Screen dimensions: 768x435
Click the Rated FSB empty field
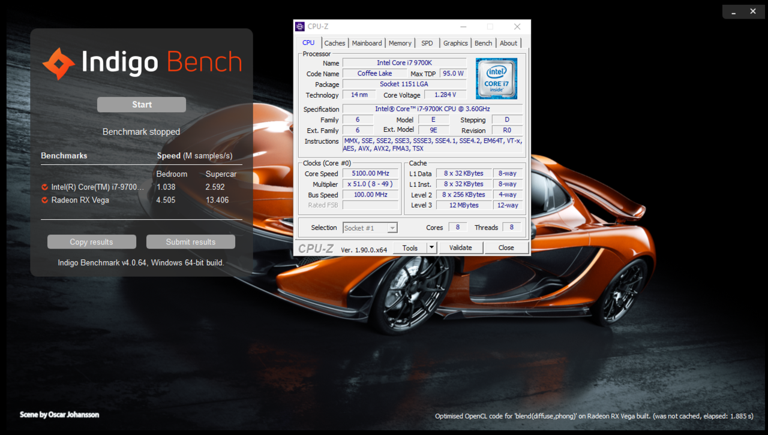[x=371, y=206]
